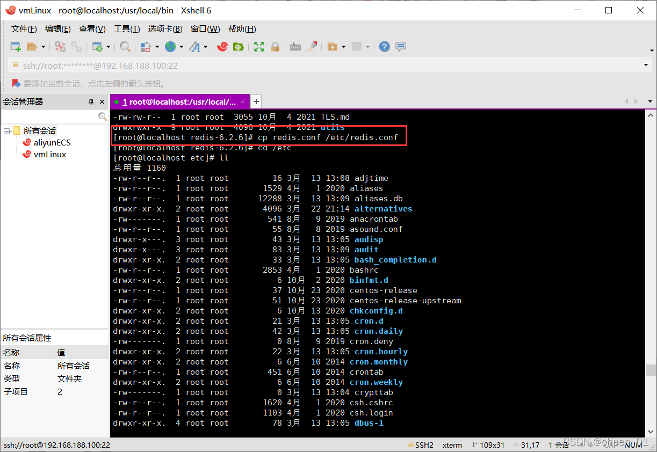
Task: Open the Help question-mark icon
Action: point(384,47)
